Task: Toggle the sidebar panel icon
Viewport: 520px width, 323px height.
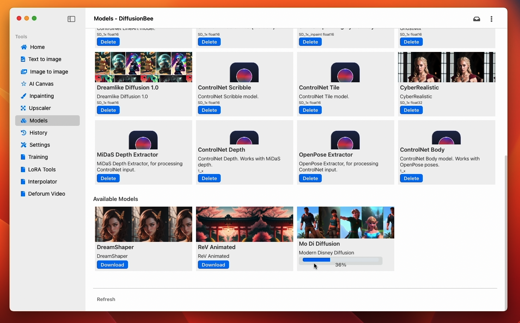Action: point(71,19)
